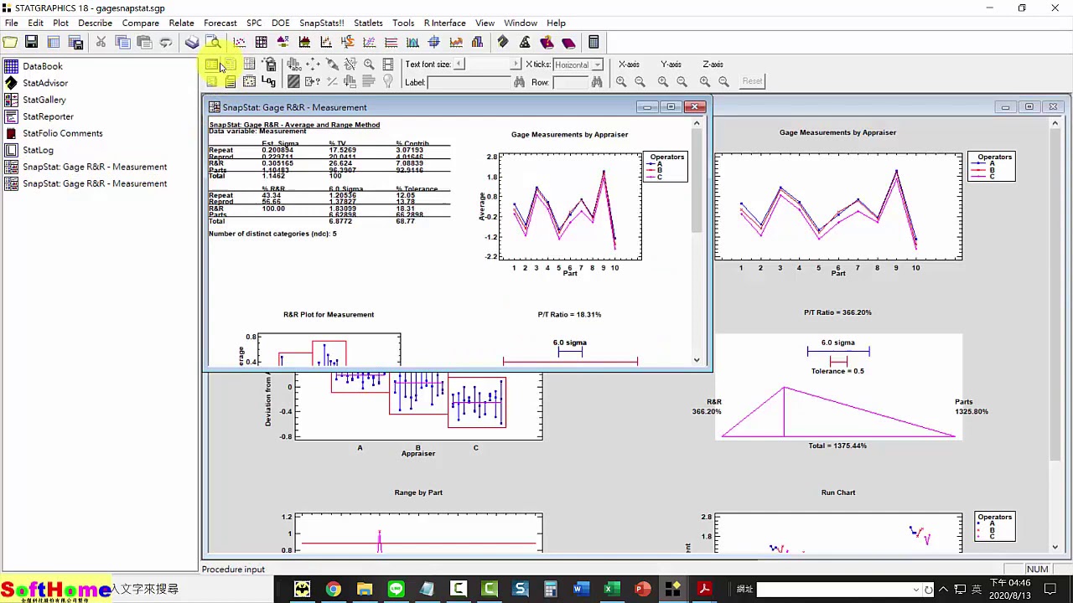Click the Reset zoom button
Image resolution: width=1073 pixels, height=603 pixels.
pos(752,81)
